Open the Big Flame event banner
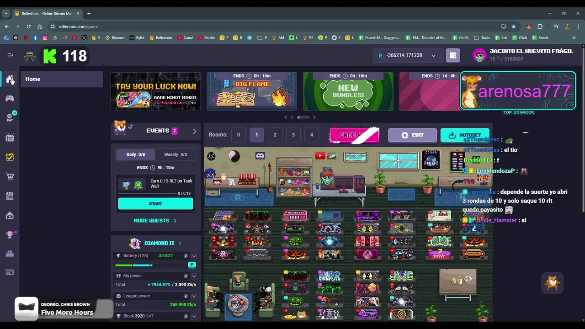 252,91
